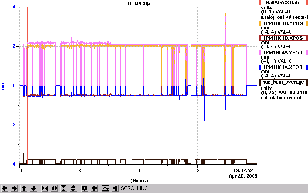308x193 pixels.
Task: Open the wave graph controls button
Action: click(105, 188)
